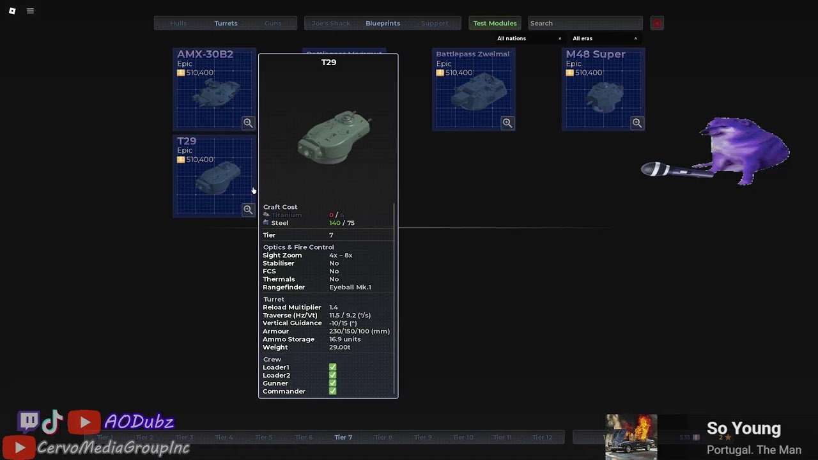Viewport: 818px width, 460px height.
Task: Select Tier 12 in tier bar
Action: pos(542,438)
